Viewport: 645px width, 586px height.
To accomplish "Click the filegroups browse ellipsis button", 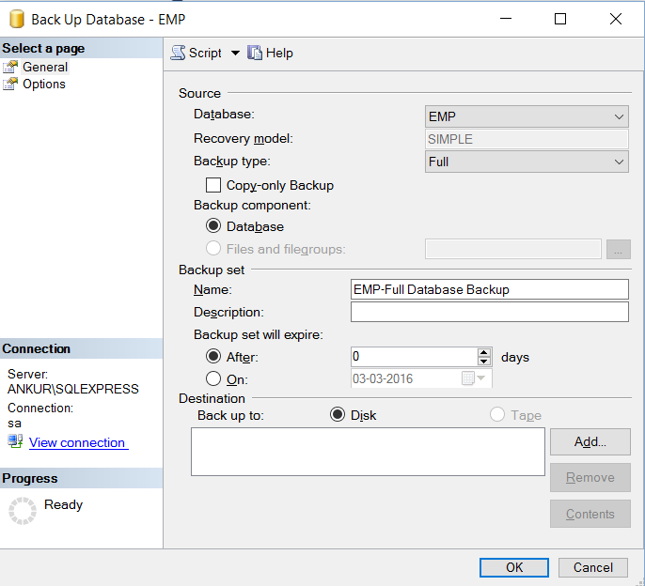I will (618, 249).
